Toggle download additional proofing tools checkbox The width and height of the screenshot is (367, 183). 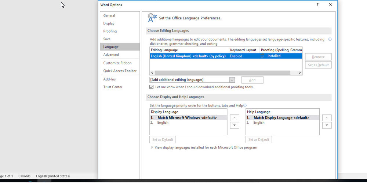coord(152,87)
